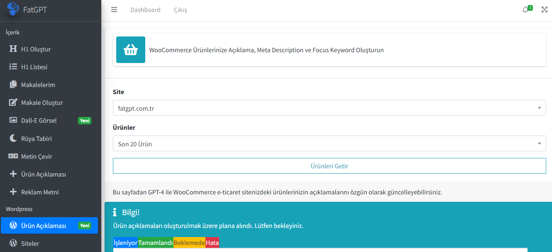Screen dimensions: 552x252
Task: Click the FatGPT robot logo icon
Action: [x=13, y=9]
